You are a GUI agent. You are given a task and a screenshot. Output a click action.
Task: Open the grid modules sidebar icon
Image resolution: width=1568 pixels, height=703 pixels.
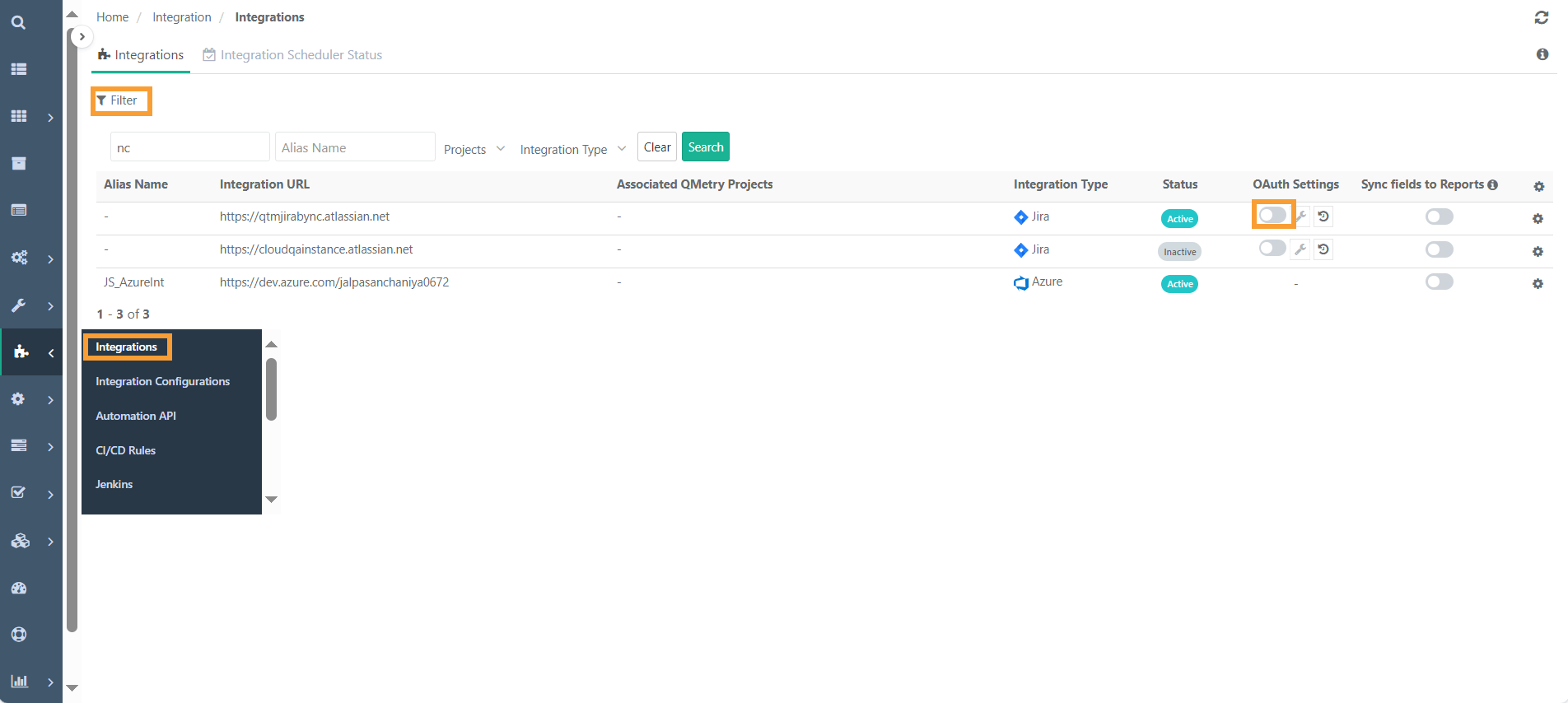18,116
